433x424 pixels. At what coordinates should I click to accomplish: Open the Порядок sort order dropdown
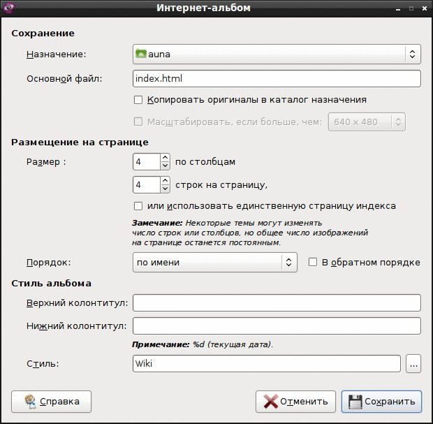pyautogui.click(x=215, y=262)
